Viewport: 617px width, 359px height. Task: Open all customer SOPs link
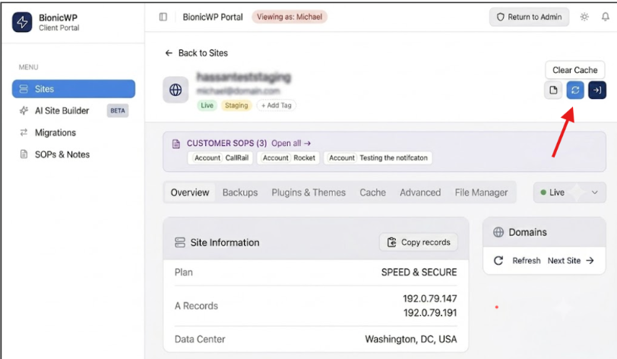(291, 144)
